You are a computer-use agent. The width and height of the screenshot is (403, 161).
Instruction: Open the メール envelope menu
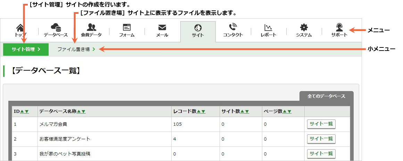coord(162,31)
